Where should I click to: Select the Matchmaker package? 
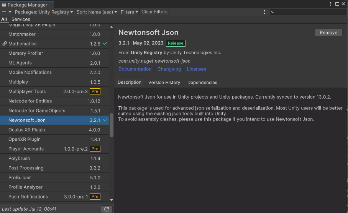54,34
